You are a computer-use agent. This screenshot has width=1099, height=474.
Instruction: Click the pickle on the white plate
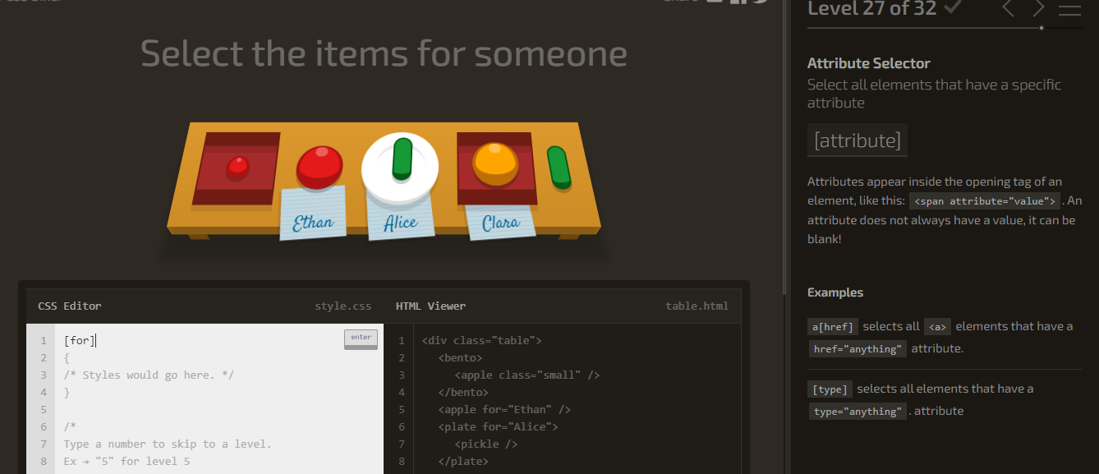click(402, 159)
